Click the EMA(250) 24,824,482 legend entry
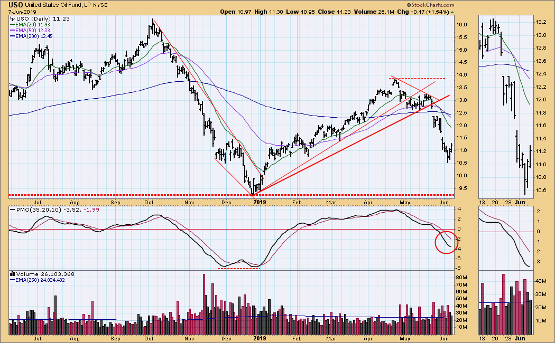This screenshot has height=343, width=555. point(40,280)
